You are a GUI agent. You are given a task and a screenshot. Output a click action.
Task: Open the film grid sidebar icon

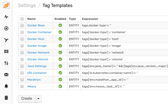pyautogui.click(x=6, y=51)
